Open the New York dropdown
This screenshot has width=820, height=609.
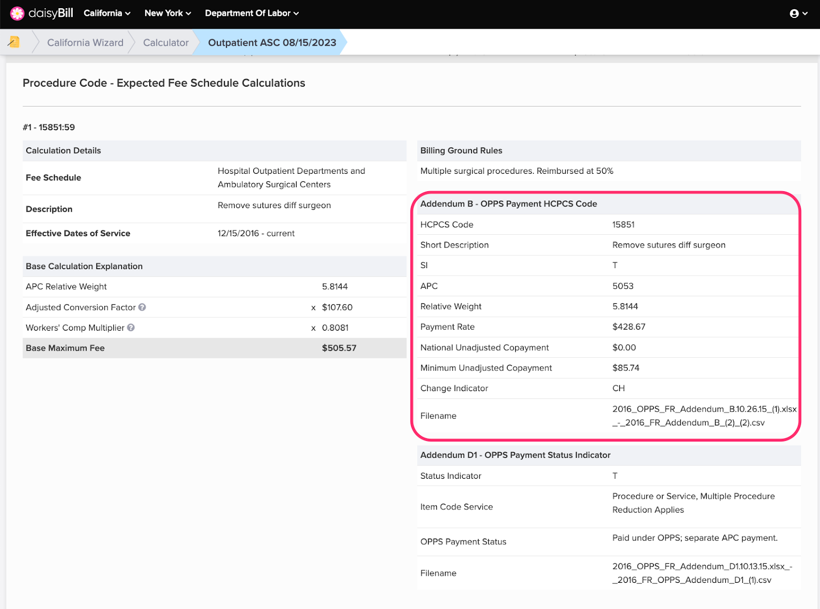coord(167,13)
